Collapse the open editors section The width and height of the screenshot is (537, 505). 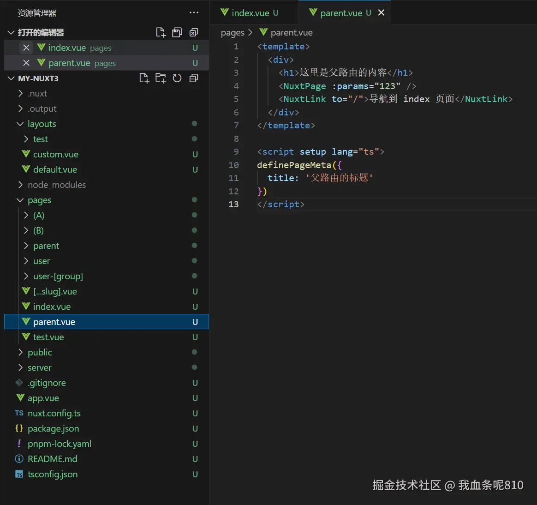(11, 33)
